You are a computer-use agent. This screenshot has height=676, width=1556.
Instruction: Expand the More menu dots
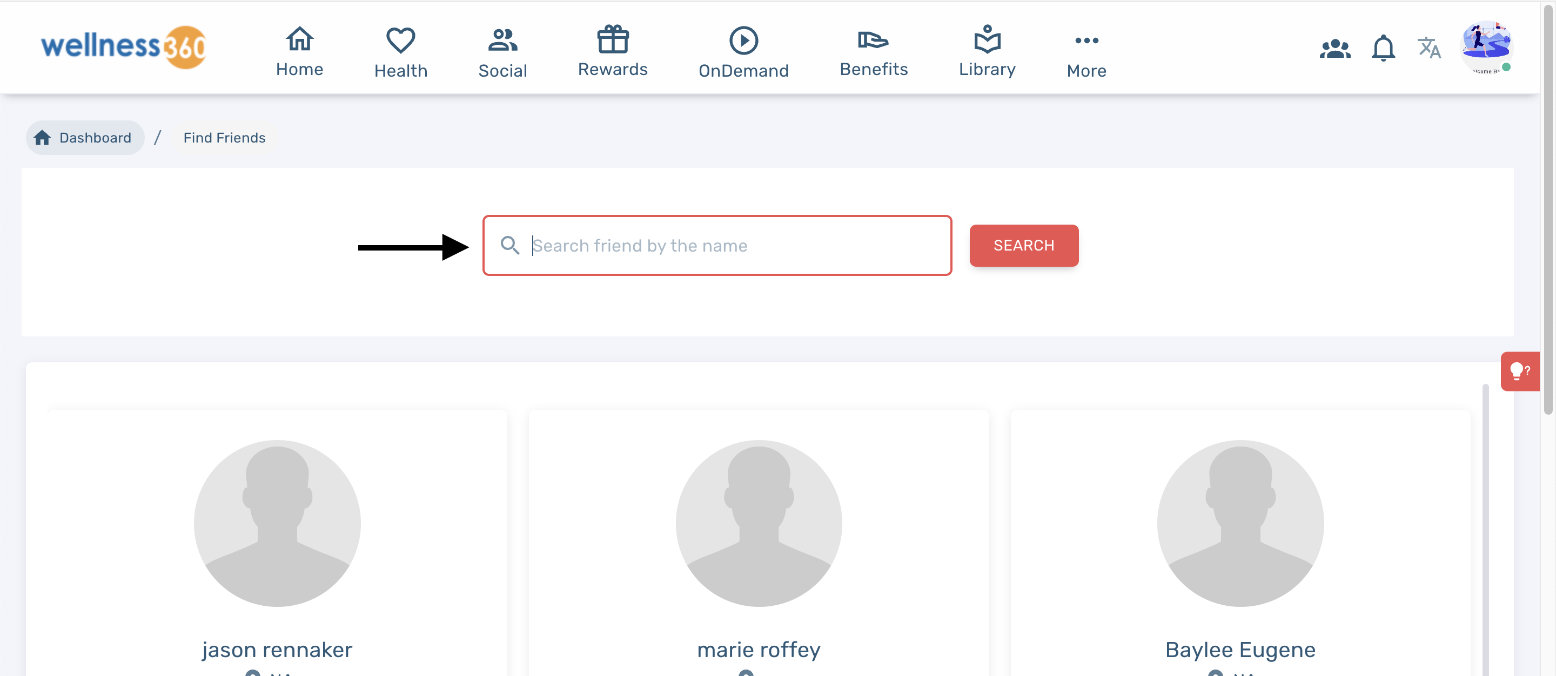pos(1086,40)
